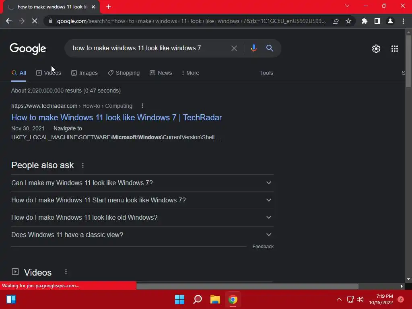
Task: Clear the search query with the X
Action: pos(234,48)
